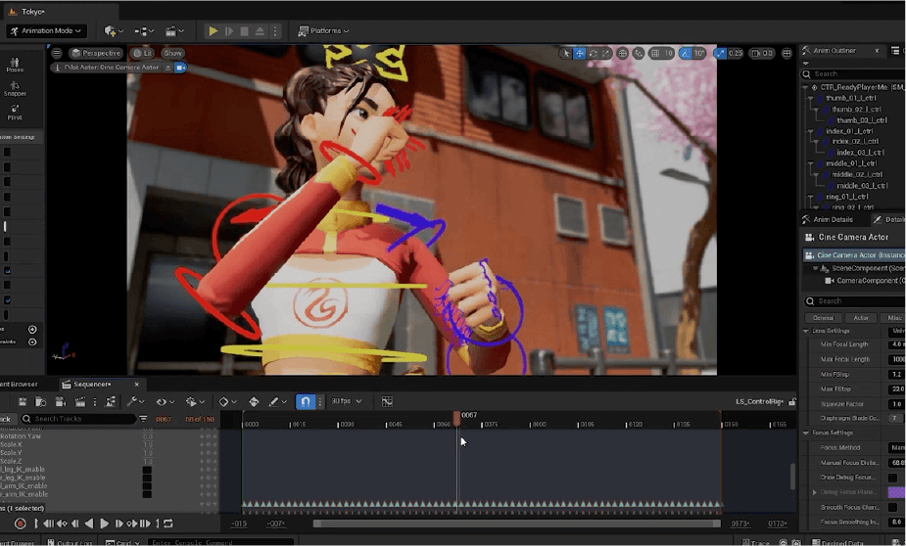Activate the Translate gizmo tool

579,53
